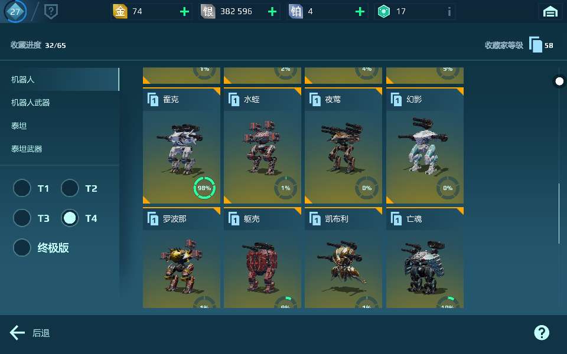Open the shield question mark icon
This screenshot has width=567, height=354.
[x=51, y=12]
